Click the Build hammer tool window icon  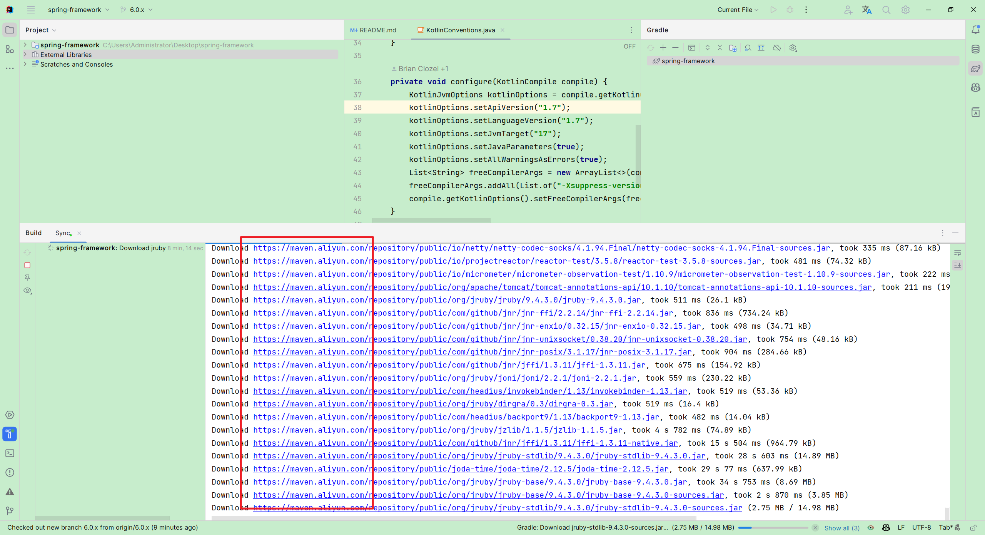[10, 434]
